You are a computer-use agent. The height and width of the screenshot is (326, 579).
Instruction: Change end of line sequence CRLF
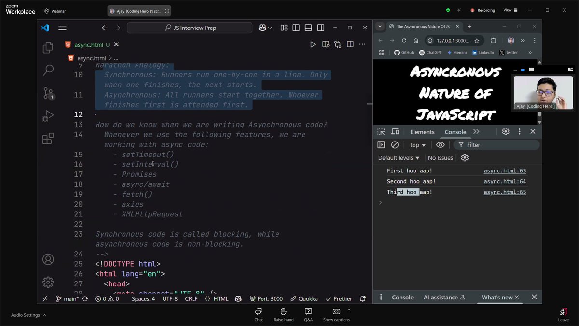tap(191, 298)
